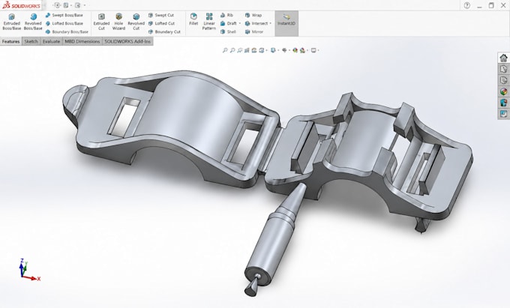Select the Mirror tool

click(254, 31)
